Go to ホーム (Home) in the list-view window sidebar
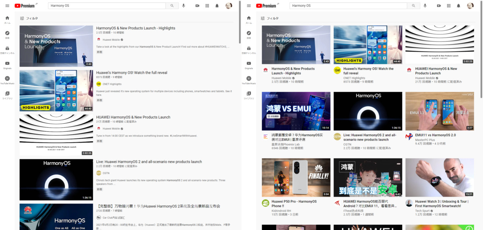Viewport: 483px width, 230px height. (7, 20)
